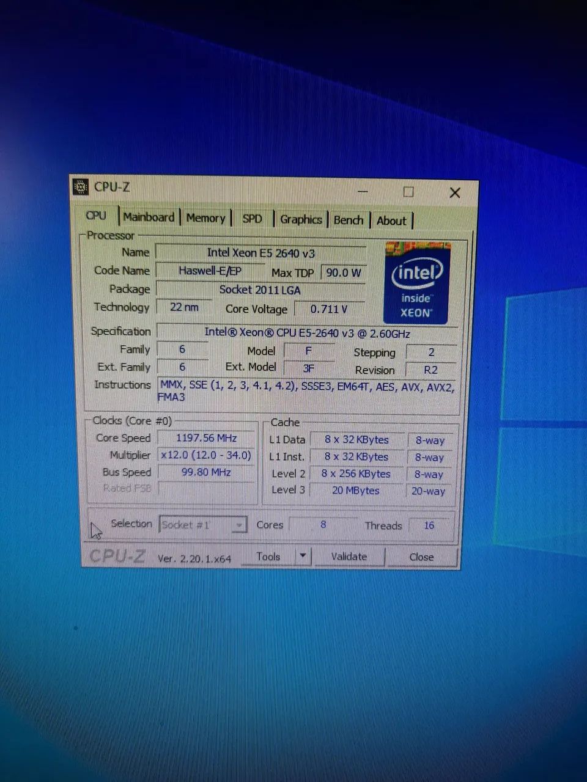
Task: Show the About tab
Action: (x=391, y=221)
